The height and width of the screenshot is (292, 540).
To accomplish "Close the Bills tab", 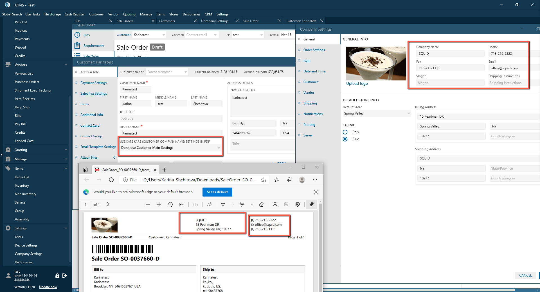I will click(x=111, y=21).
